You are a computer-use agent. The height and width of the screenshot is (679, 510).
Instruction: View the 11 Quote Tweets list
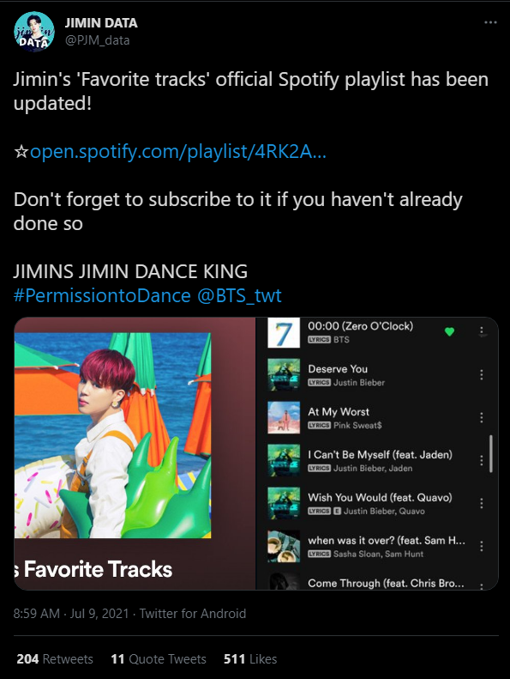[x=159, y=659]
